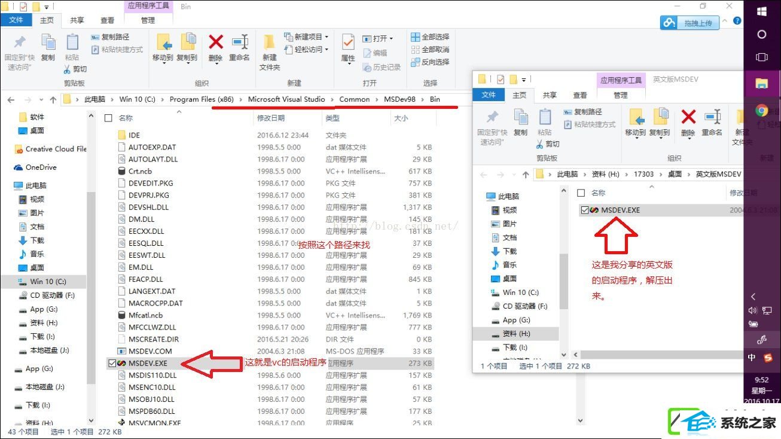The image size is (781, 439).
Task: Click Copy path (复制路径) in 英文版MSDEV window
Action: pos(583,112)
